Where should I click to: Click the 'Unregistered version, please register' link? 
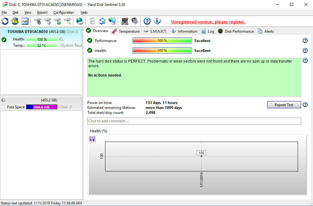pos(208,22)
